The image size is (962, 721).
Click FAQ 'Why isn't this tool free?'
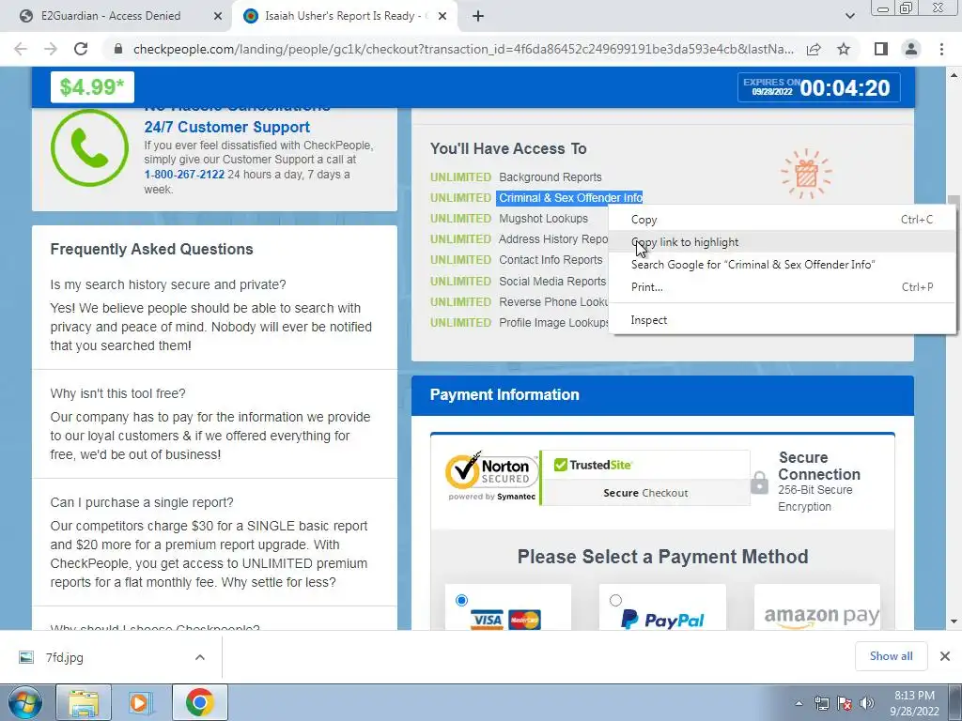point(117,393)
